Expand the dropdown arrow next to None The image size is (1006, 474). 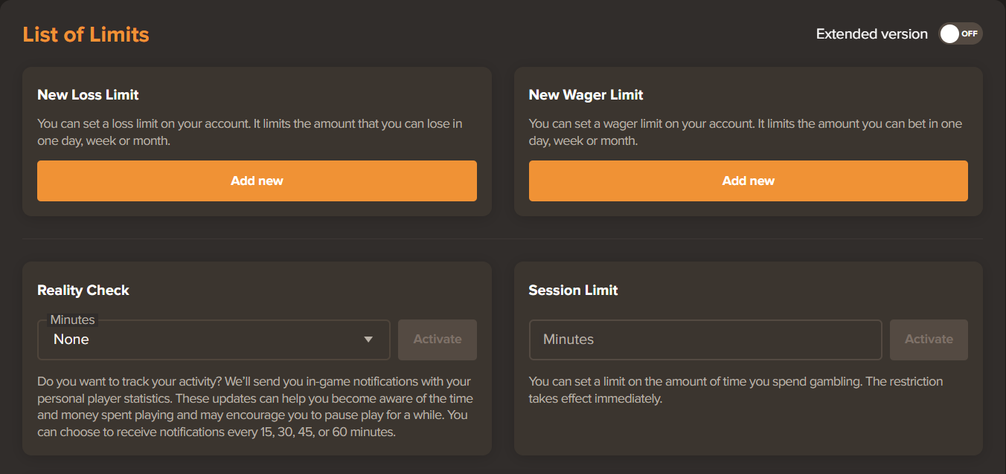(x=368, y=340)
